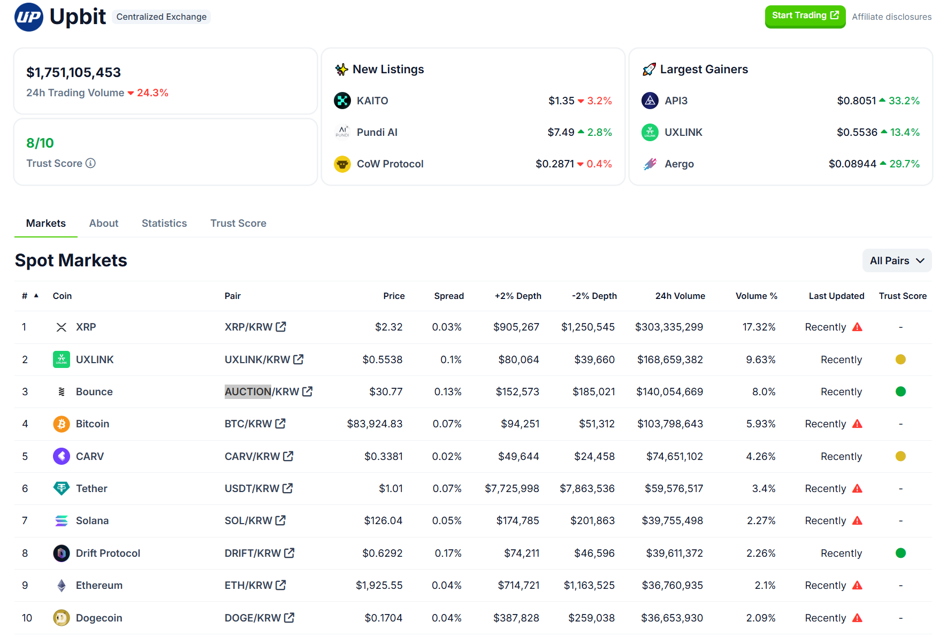Click the CoW Protocol coin icon
Screen dimensions: 947x637
342,164
